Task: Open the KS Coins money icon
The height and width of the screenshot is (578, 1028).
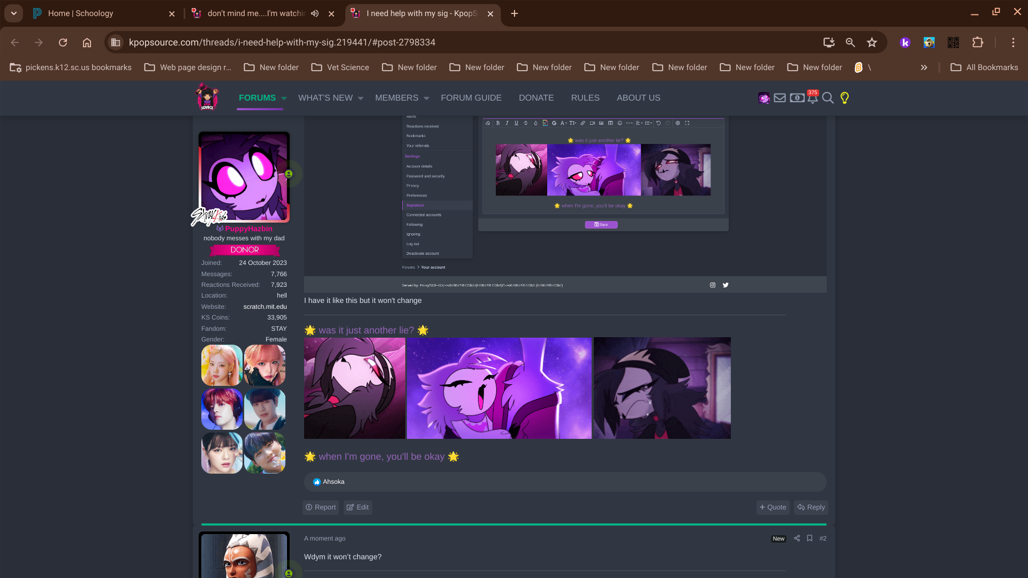Action: pyautogui.click(x=797, y=98)
